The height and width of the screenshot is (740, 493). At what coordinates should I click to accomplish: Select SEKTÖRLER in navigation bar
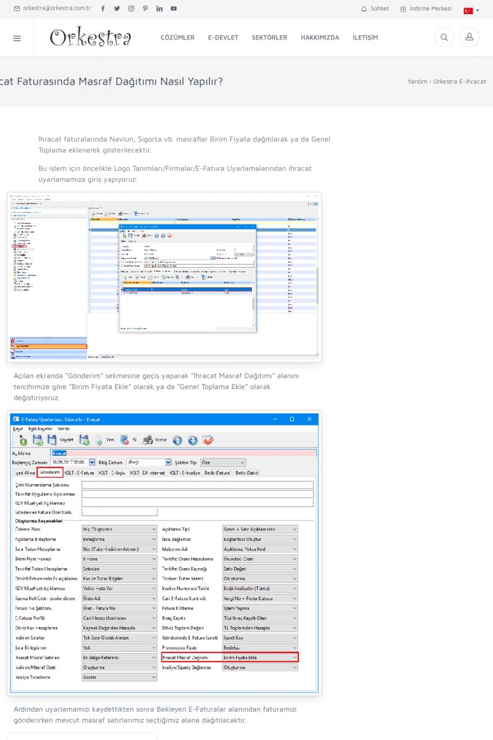269,38
